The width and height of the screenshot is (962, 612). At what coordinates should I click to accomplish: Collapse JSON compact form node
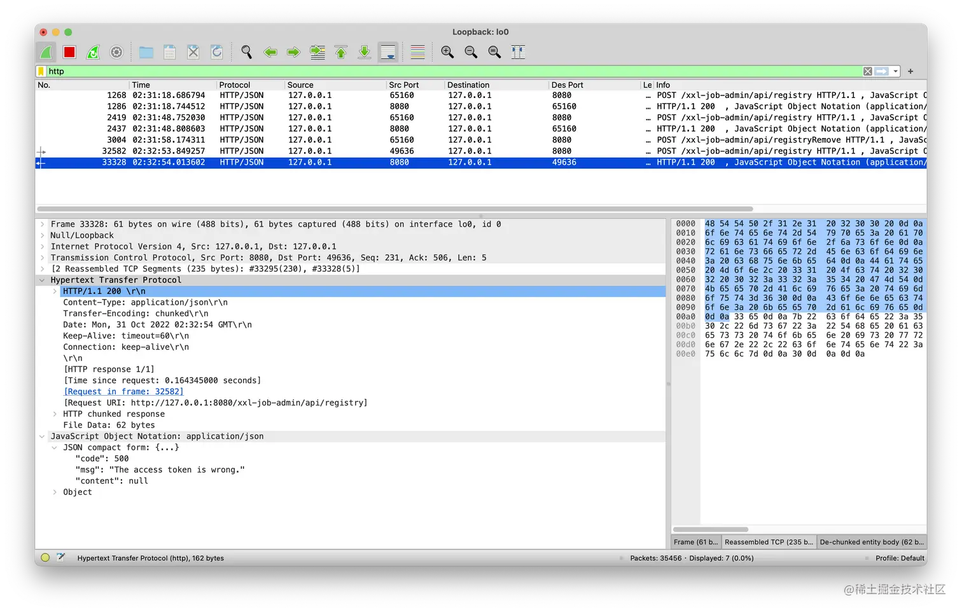tap(55, 447)
